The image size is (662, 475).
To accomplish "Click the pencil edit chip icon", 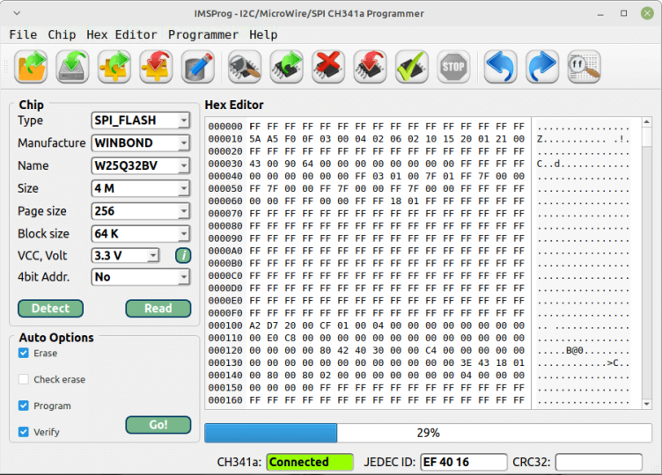I will (197, 67).
